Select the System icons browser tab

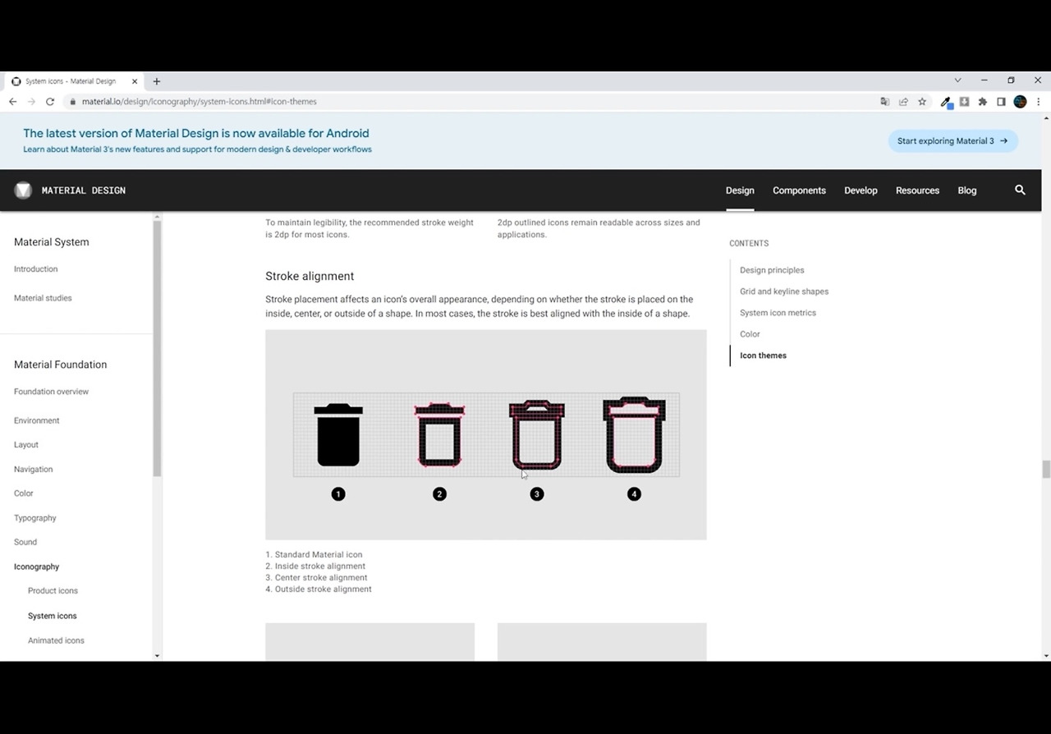[x=75, y=81]
